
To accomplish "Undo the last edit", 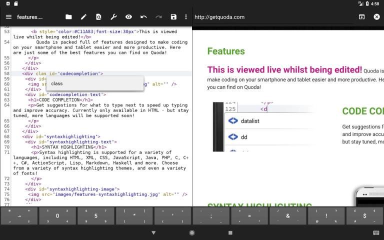I will point(143,17).
